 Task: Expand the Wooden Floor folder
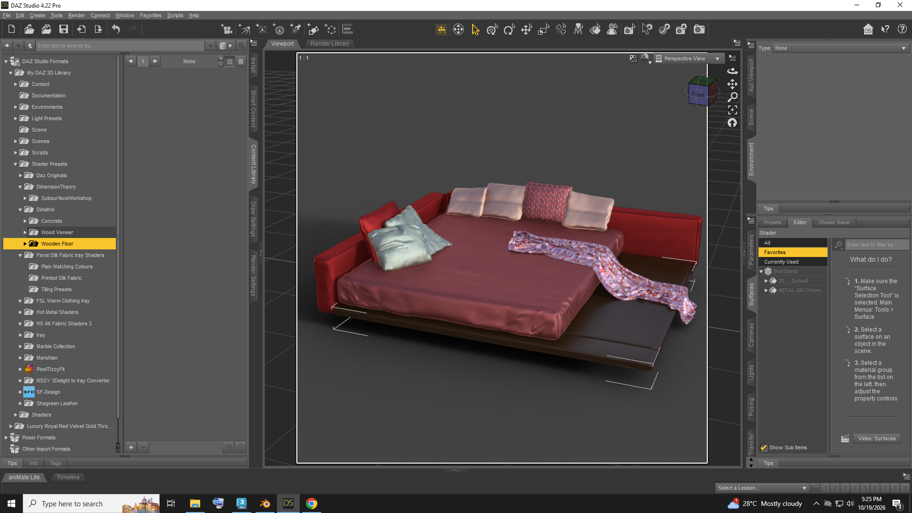(x=25, y=244)
